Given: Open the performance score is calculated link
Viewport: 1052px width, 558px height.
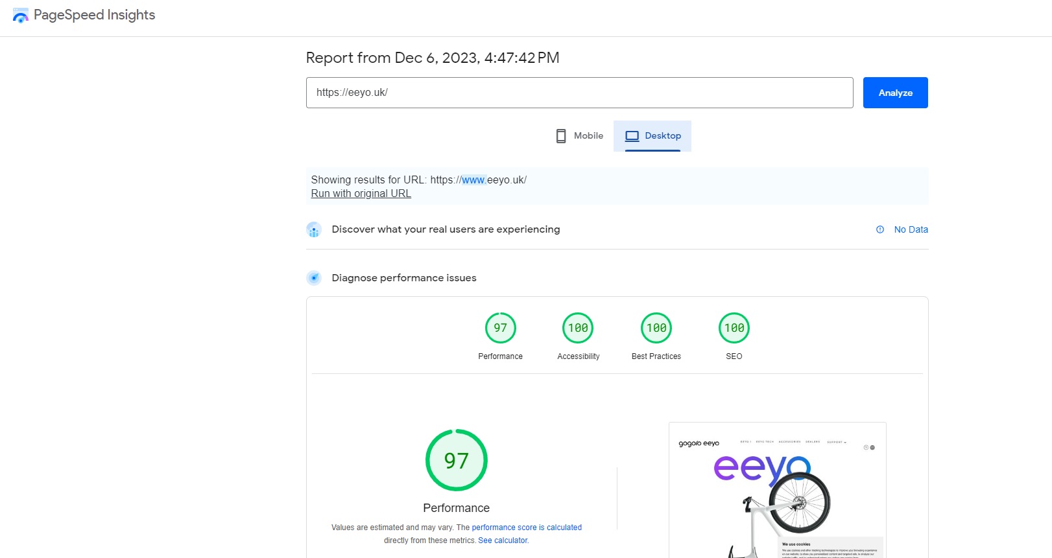Looking at the screenshot, I should [x=527, y=528].
